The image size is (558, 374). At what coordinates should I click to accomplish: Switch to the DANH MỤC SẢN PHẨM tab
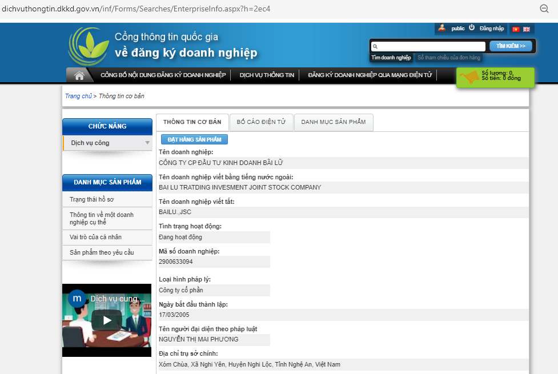coord(334,122)
